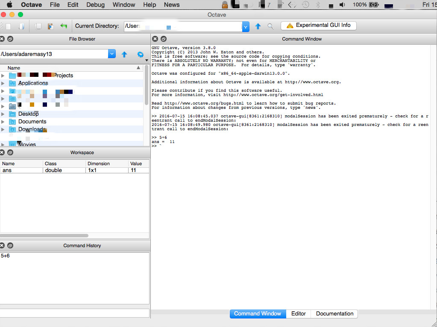Click the lock icon in menu bar
The image size is (437, 327).
pyautogui.click(x=225, y=5)
